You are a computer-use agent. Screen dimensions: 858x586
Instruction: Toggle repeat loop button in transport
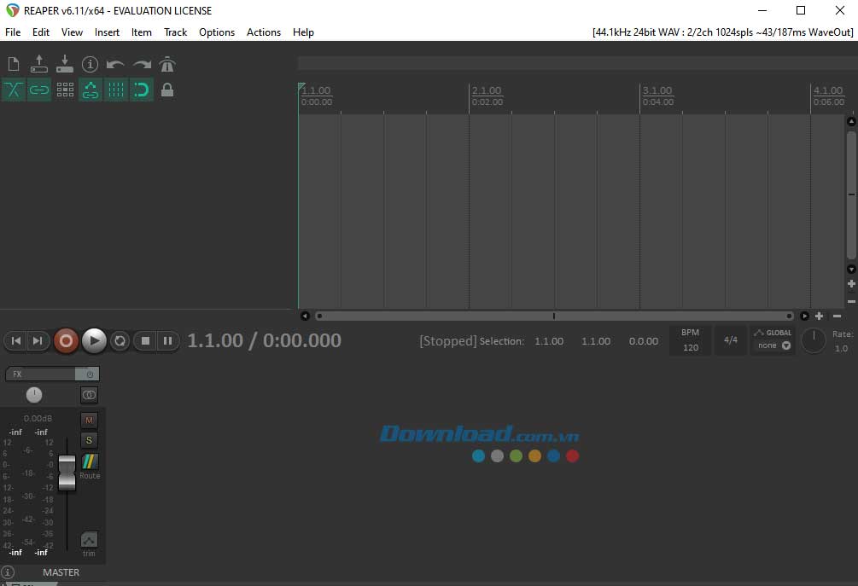click(x=120, y=341)
